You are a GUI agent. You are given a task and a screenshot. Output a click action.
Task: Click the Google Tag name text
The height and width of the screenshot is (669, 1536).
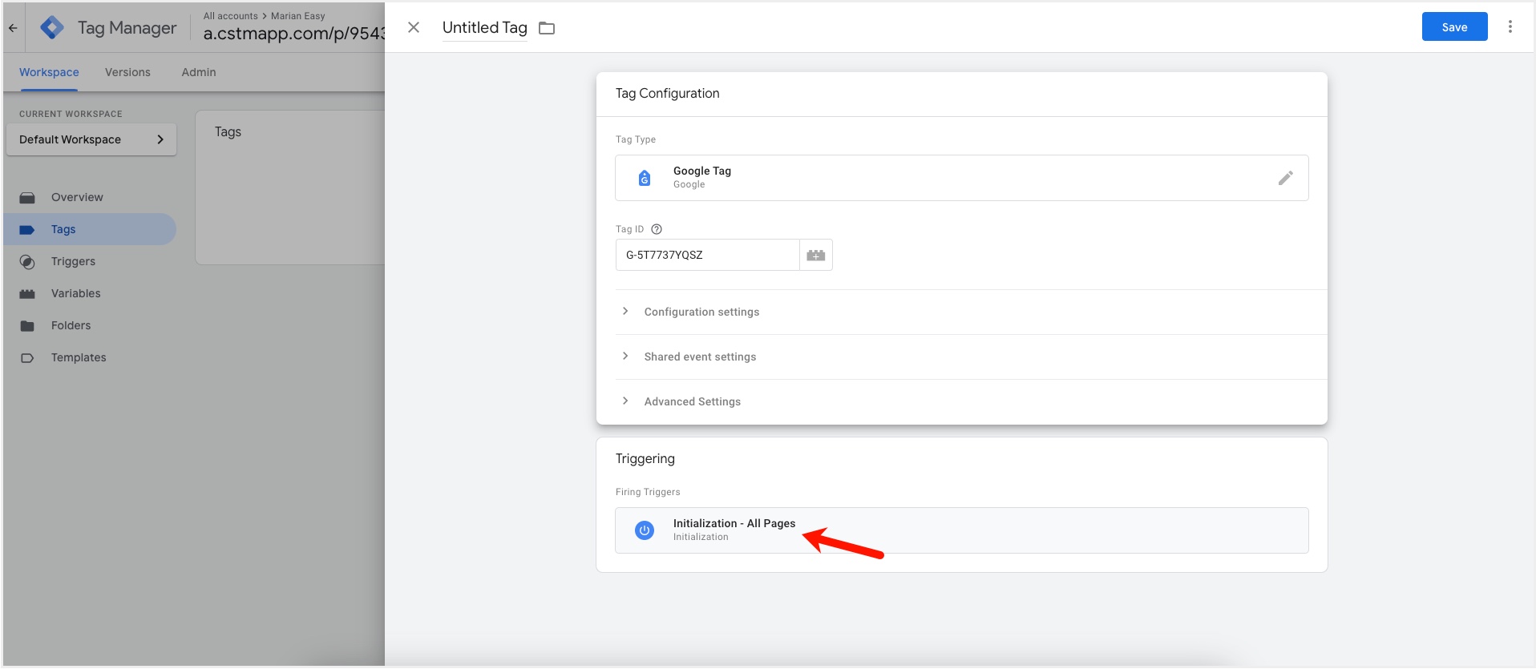(x=702, y=171)
